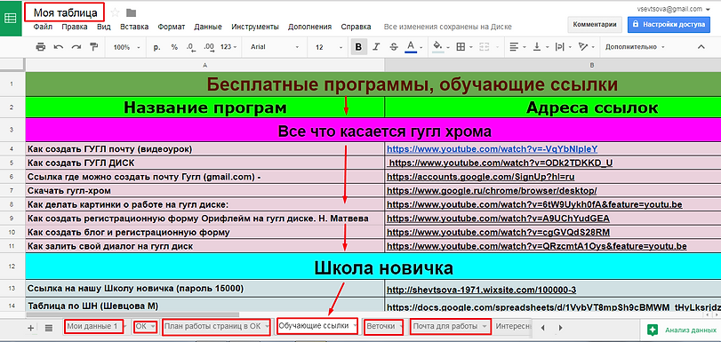The width and height of the screenshot is (721, 342).
Task: Open the Вставка menu
Action: [x=134, y=27]
